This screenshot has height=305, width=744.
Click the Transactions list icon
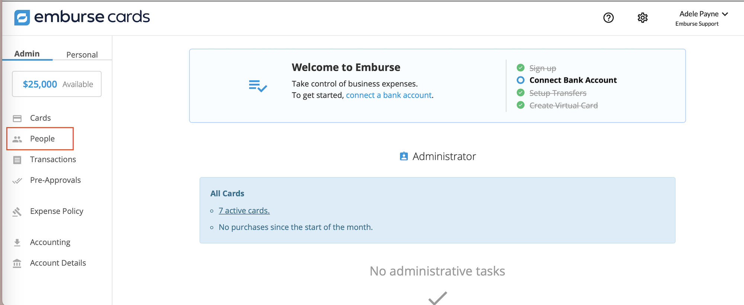17,160
